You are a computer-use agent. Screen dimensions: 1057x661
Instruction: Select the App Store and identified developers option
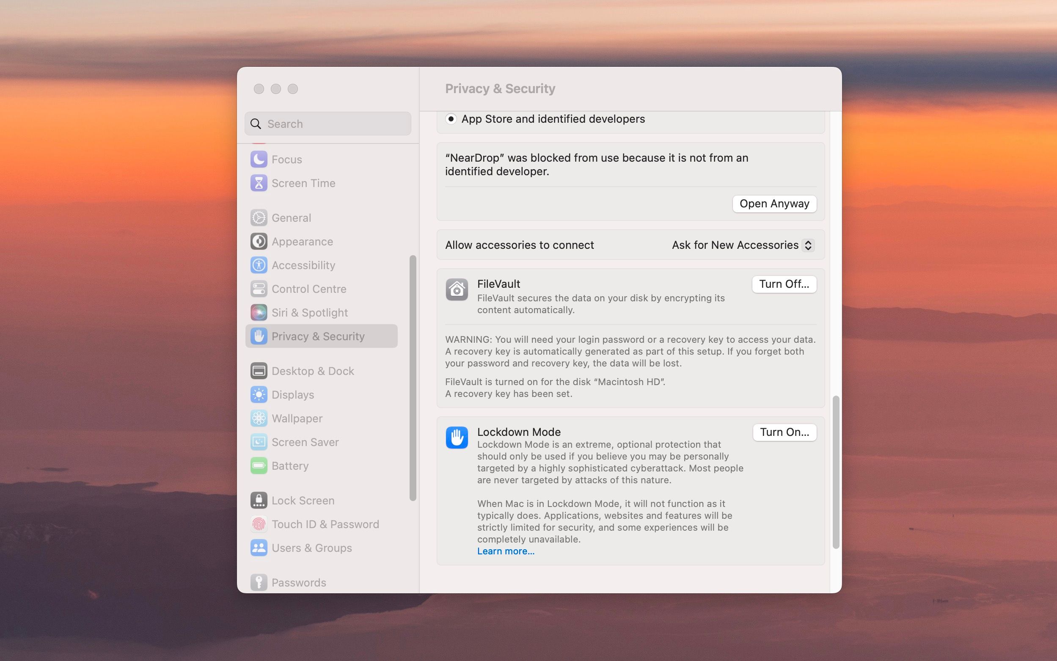click(x=452, y=119)
